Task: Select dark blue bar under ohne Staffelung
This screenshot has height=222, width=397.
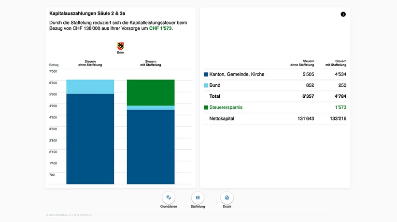Action: (x=90, y=139)
